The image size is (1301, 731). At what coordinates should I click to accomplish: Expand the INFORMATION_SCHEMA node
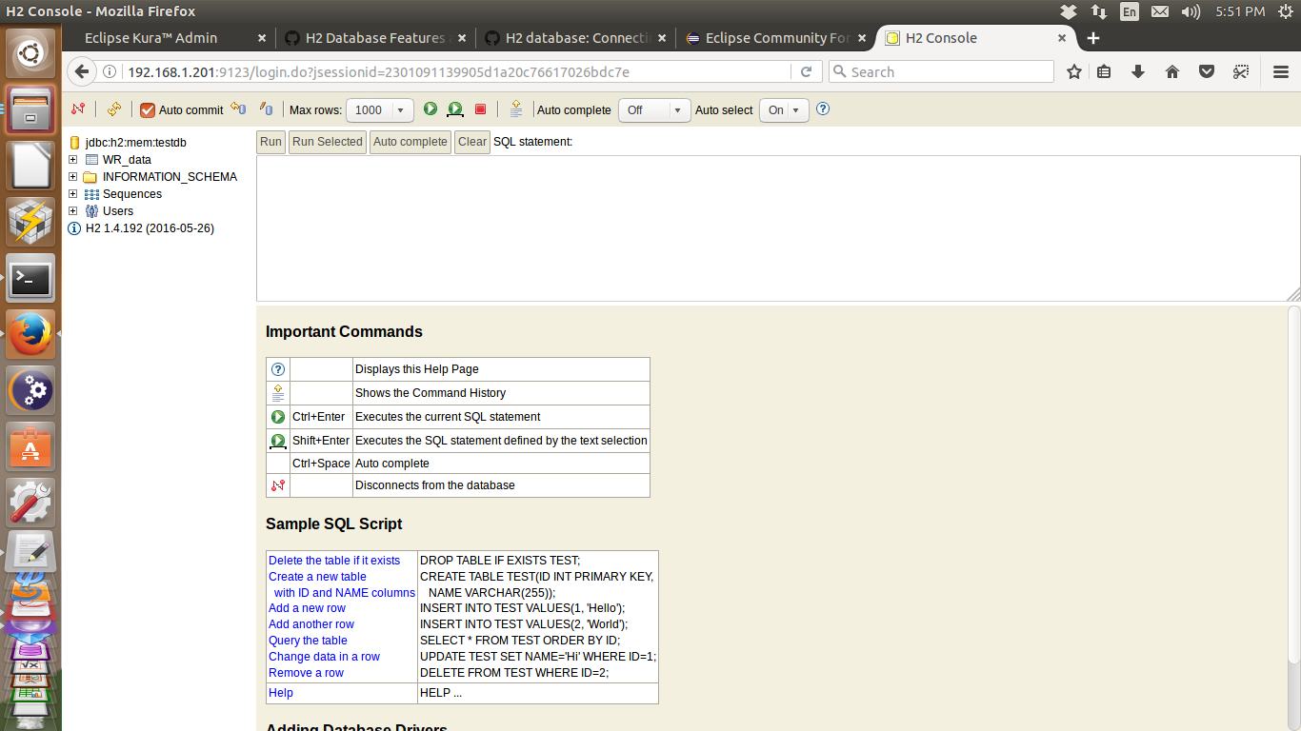pos(73,176)
